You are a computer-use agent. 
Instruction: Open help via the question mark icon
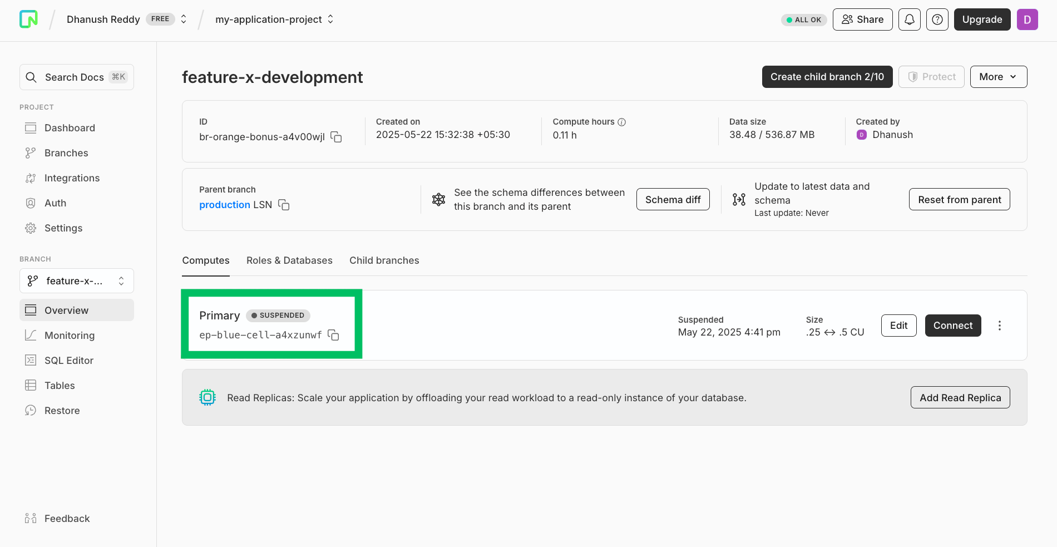(x=937, y=19)
